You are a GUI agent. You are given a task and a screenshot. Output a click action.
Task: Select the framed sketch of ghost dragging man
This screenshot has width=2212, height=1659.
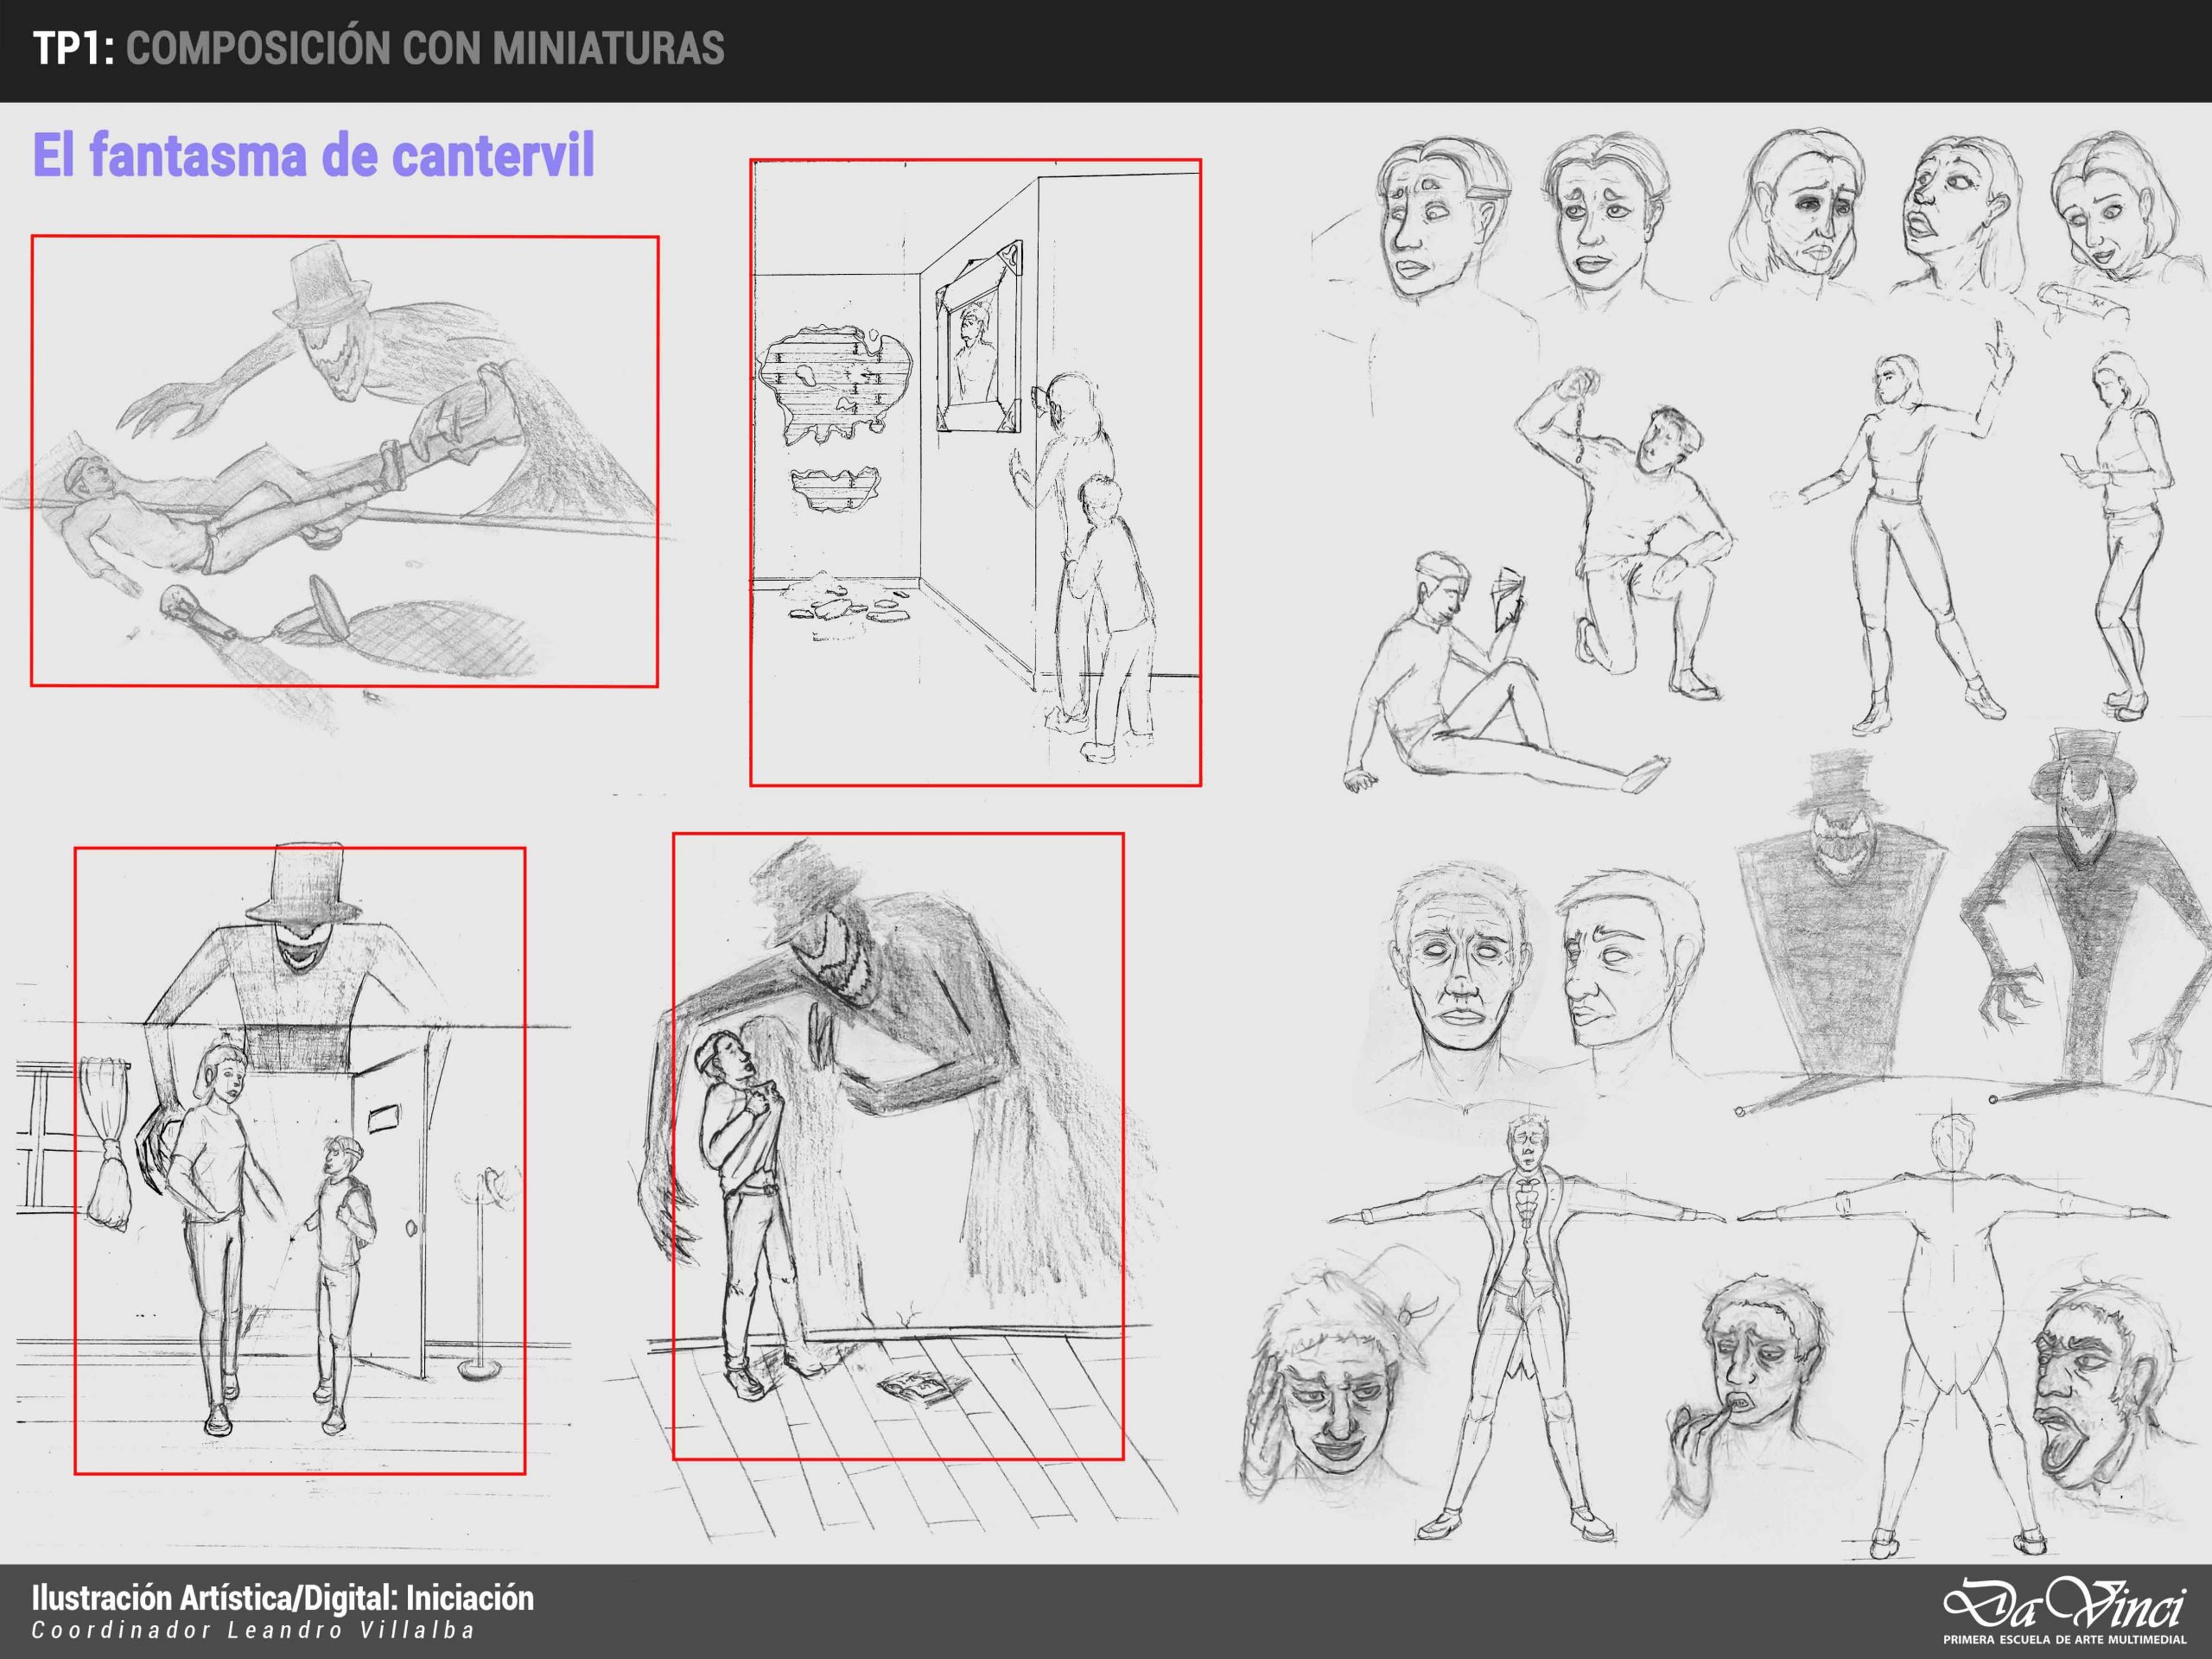coord(344,461)
